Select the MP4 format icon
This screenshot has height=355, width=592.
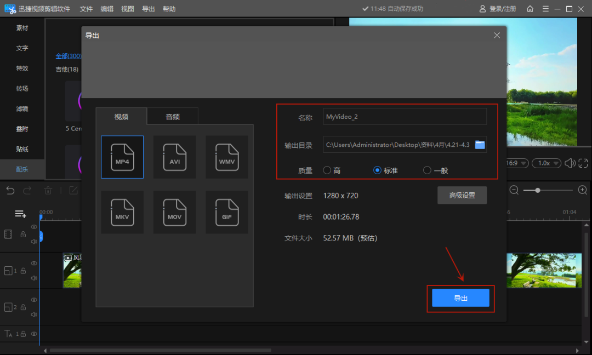coord(122,157)
